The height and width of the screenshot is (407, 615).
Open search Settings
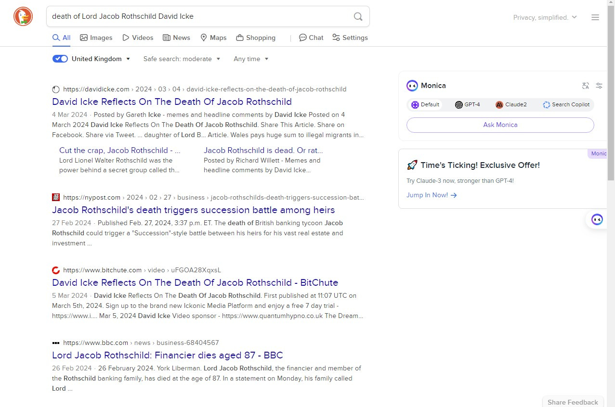350,38
